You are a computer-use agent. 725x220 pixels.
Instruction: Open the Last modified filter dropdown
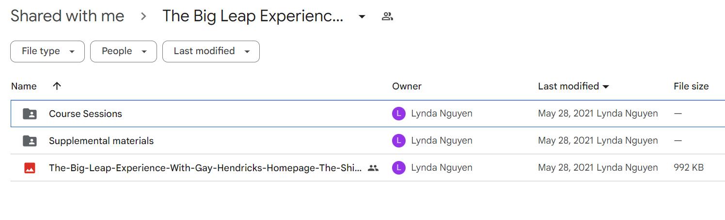click(211, 51)
